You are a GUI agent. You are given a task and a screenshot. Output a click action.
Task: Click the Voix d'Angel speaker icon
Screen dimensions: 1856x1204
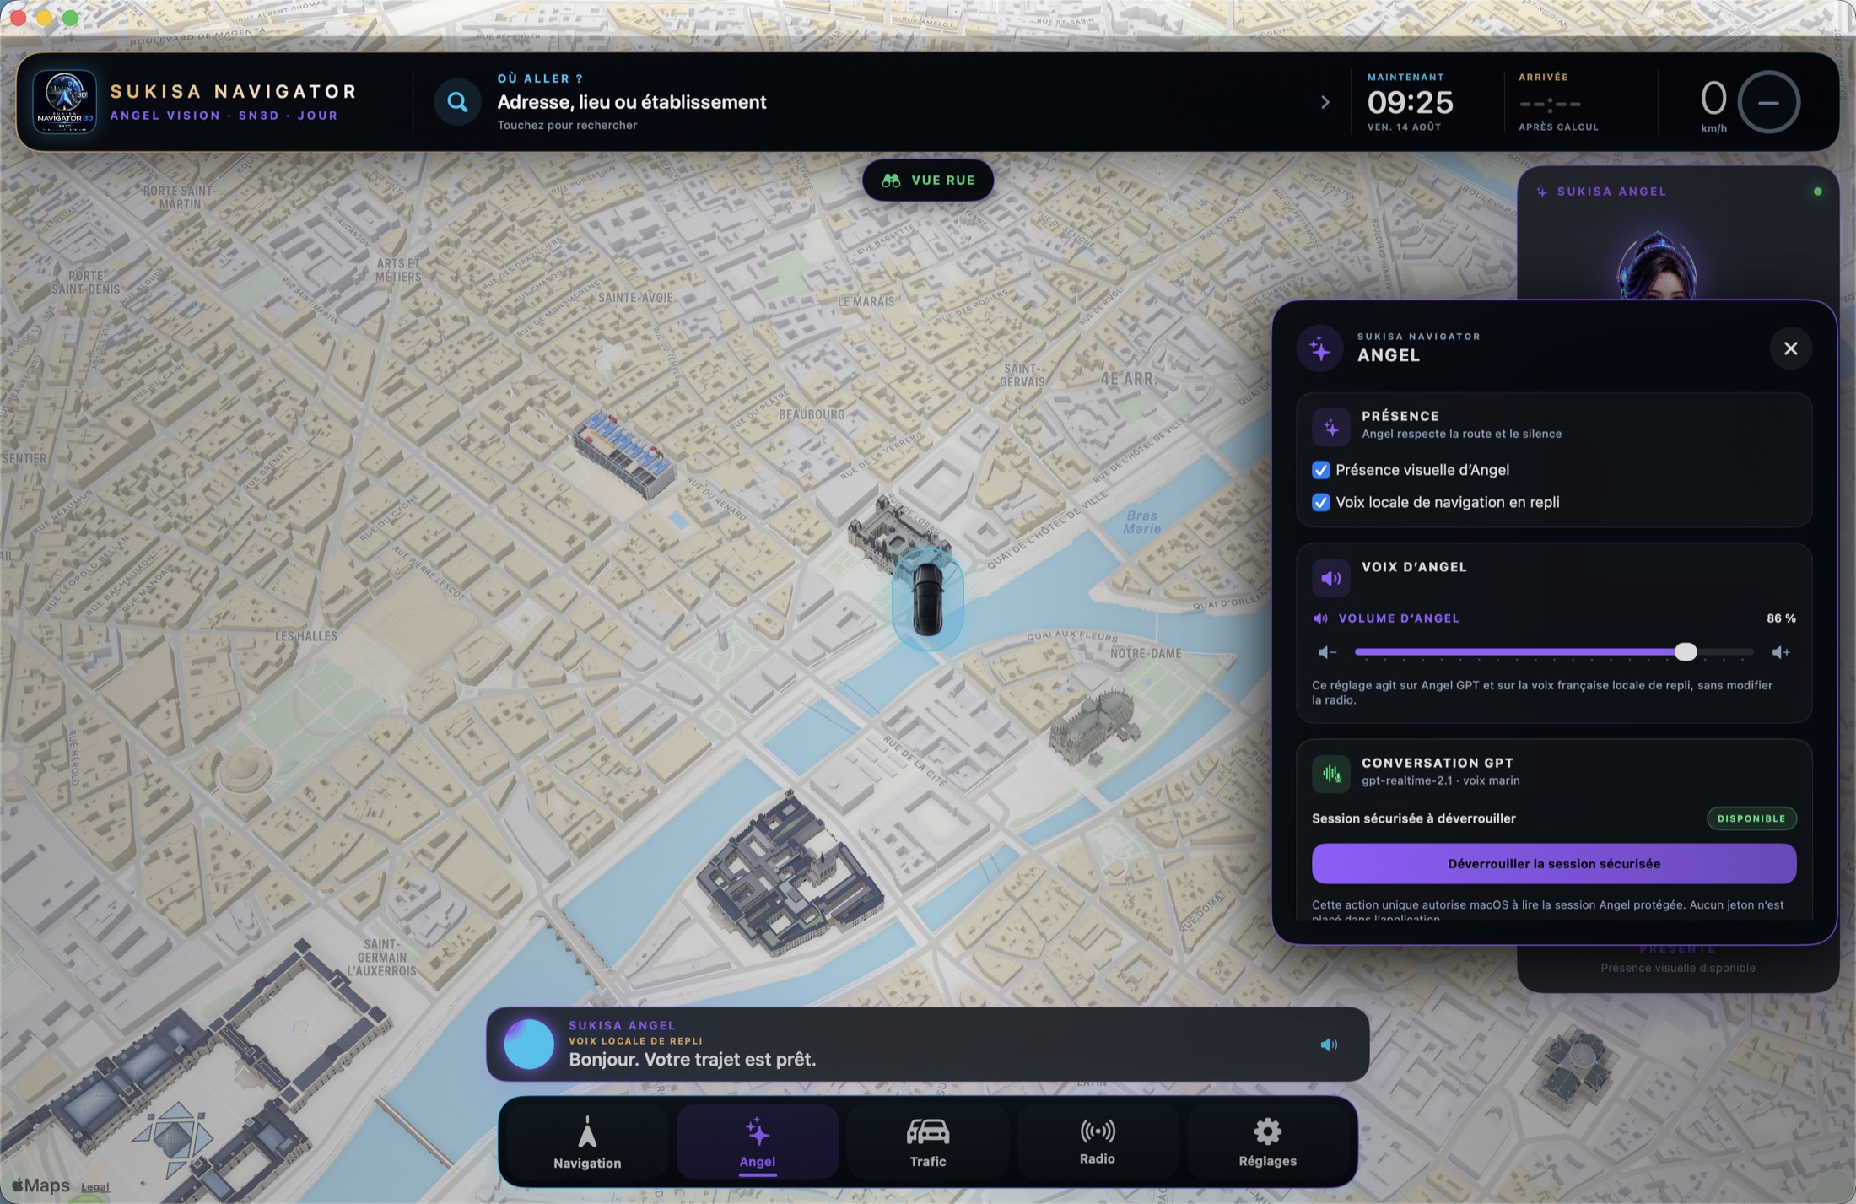click(x=1331, y=578)
